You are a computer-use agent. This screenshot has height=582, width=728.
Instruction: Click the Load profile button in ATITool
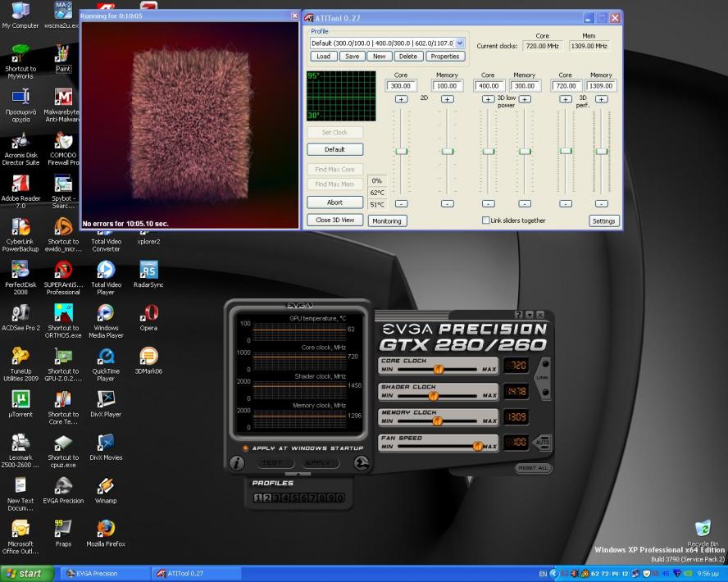click(x=324, y=57)
